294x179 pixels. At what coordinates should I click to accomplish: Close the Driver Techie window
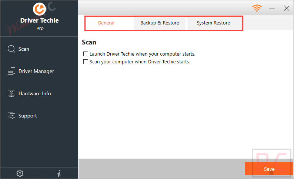point(287,8)
